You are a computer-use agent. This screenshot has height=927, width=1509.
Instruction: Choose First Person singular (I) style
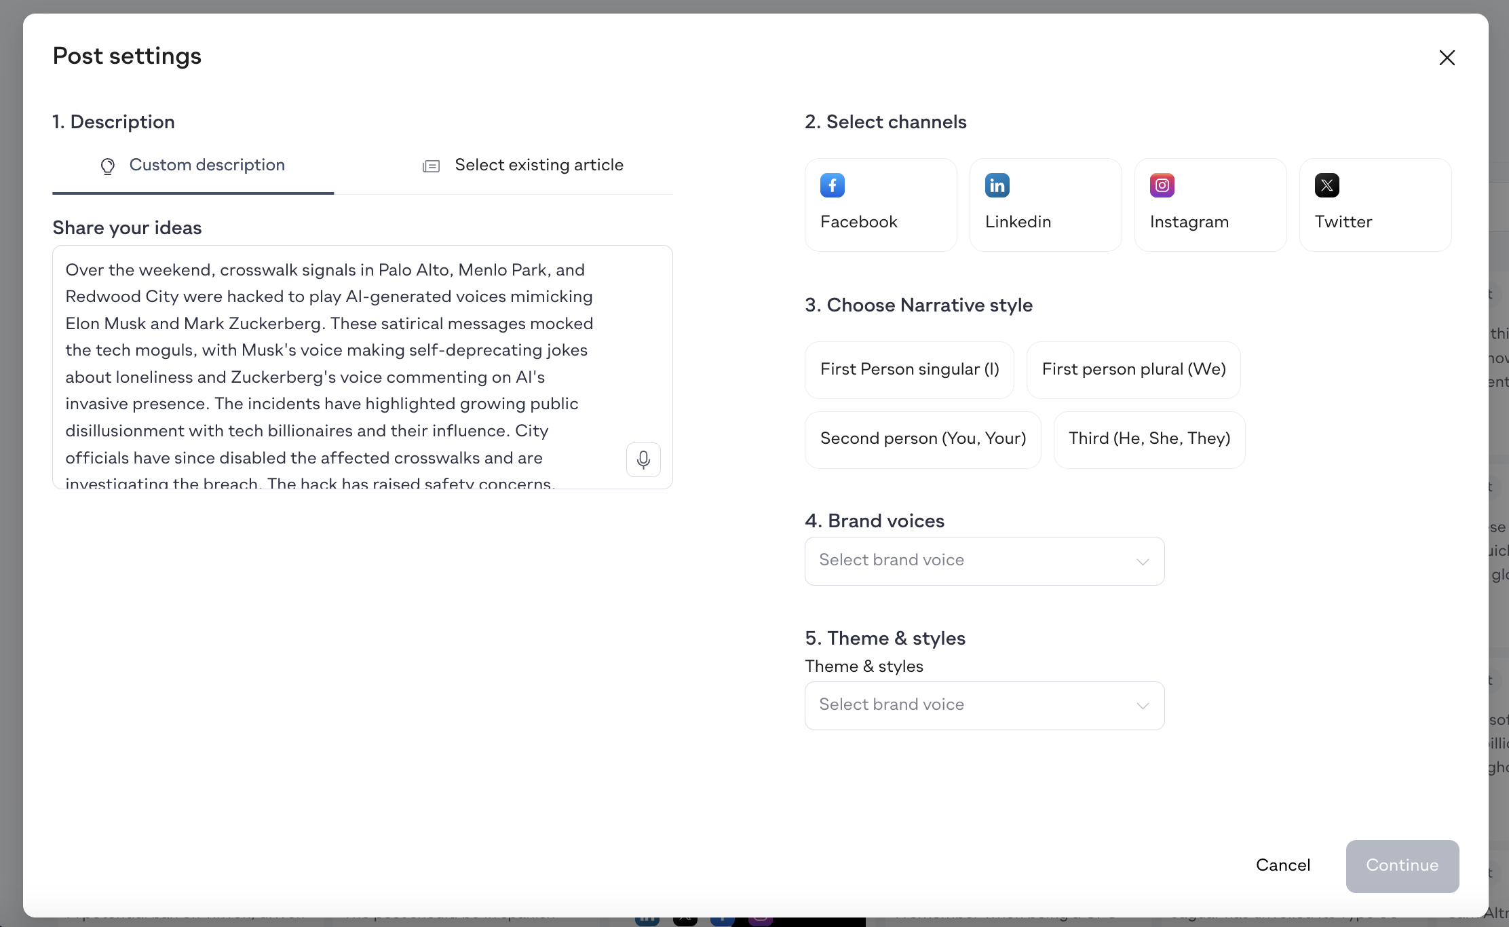pos(909,370)
